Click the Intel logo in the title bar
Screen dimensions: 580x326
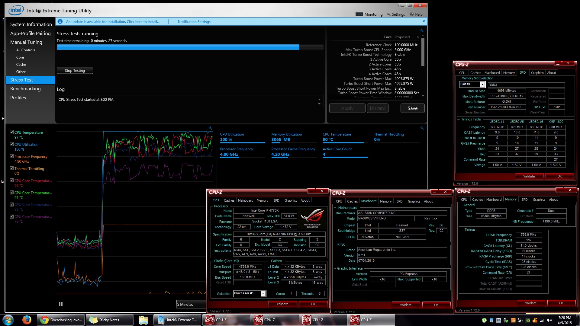[16, 11]
